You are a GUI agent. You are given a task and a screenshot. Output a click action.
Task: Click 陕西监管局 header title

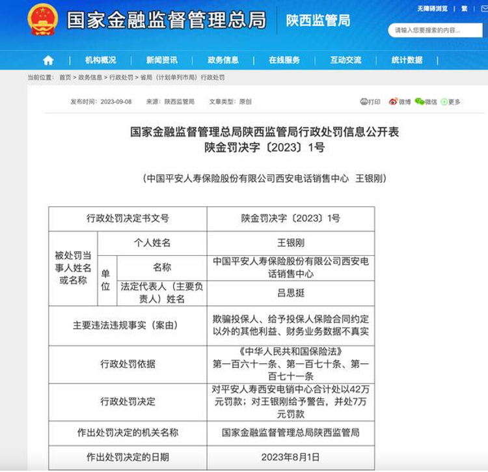pos(318,21)
